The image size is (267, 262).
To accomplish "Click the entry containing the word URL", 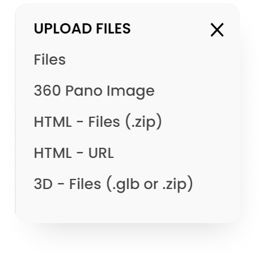I will click(74, 153).
